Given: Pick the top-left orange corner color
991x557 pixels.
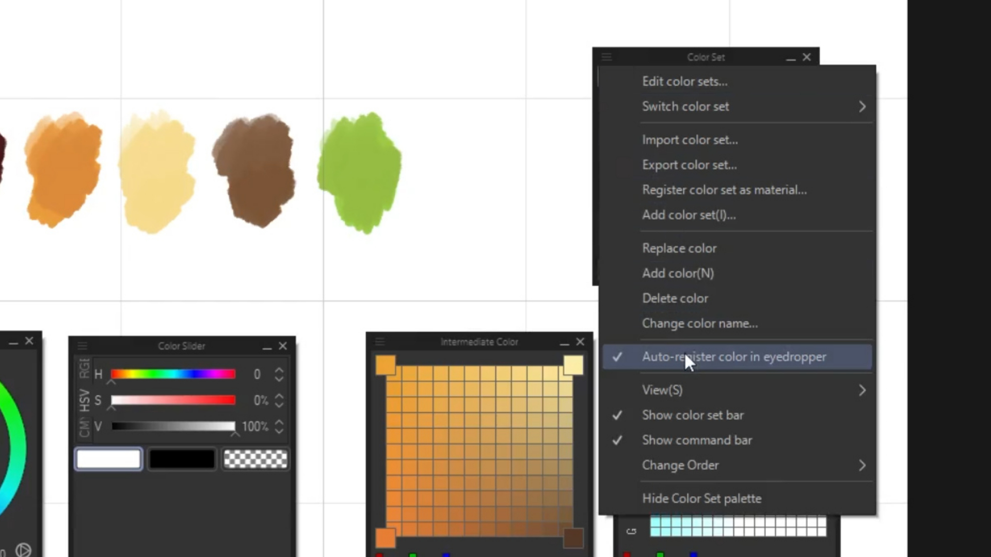Looking at the screenshot, I should pos(386,365).
